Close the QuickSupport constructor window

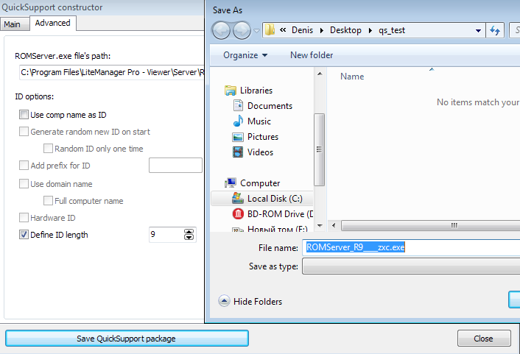[484, 339]
